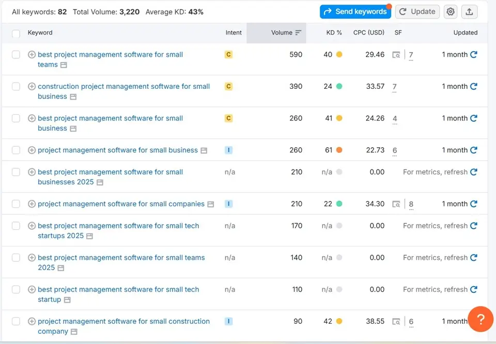This screenshot has height=344, width=496.
Task: Expand plus on small tech startups 2025 row
Action: click(x=32, y=226)
